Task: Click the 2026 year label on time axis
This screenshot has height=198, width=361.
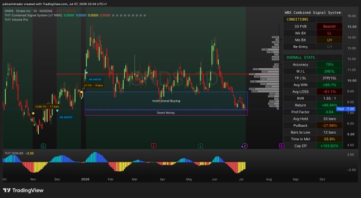Action: point(85,179)
